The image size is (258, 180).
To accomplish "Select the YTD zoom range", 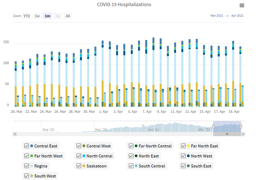I will point(27,16).
